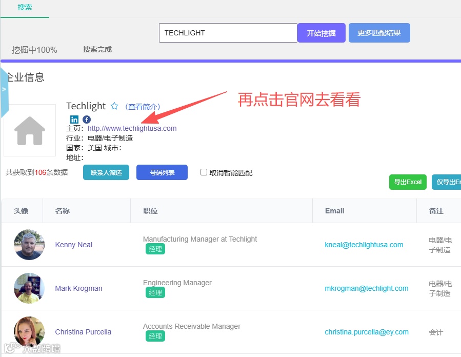
Task: Click Mark Krogman's avatar photo
Action: [29, 288]
